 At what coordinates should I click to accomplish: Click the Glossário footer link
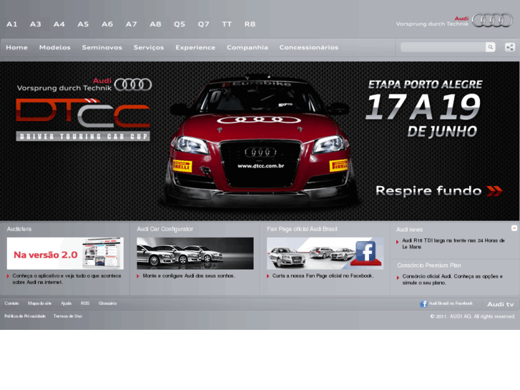point(107,303)
